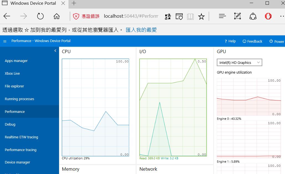Click the 'Engine 1 : 5.89%' label

click(228, 162)
